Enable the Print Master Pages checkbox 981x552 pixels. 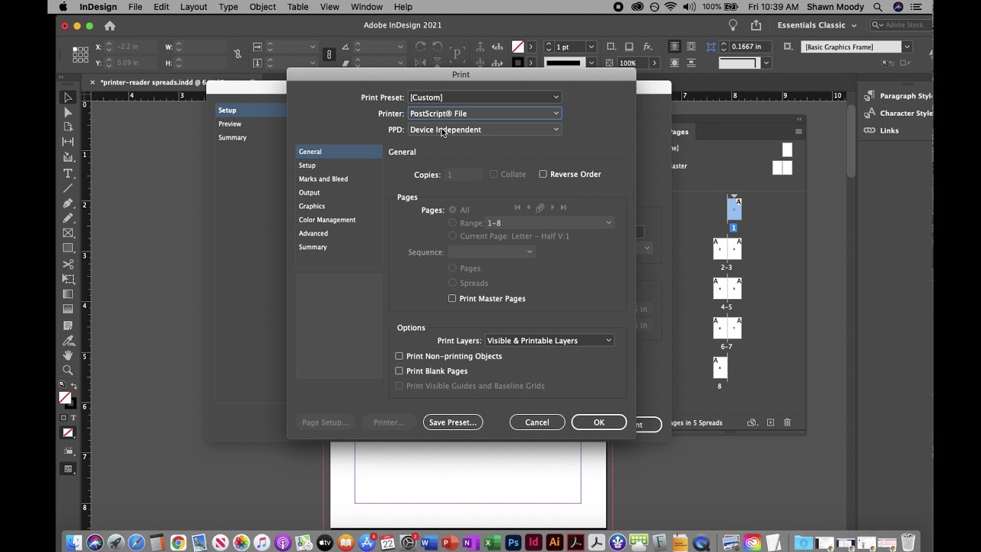[x=452, y=298]
